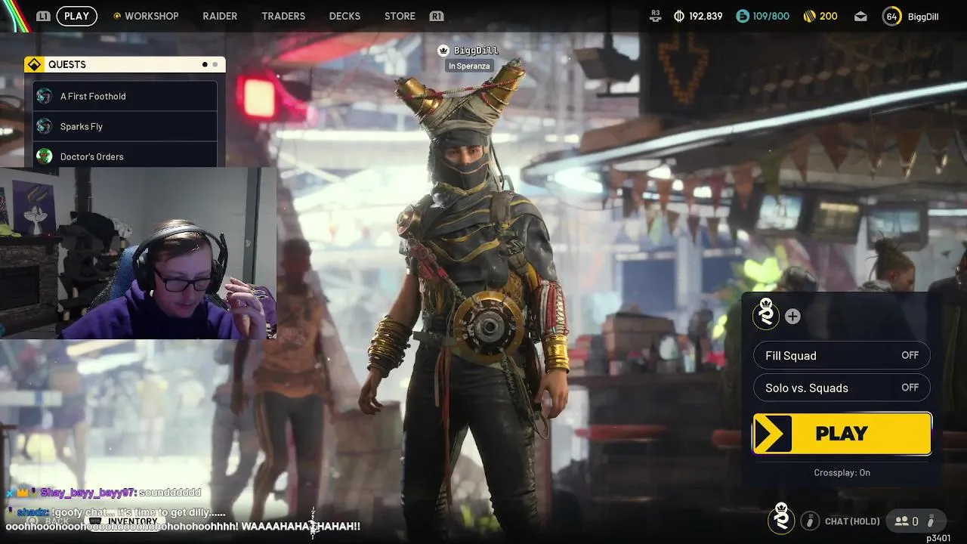
Task: Open the BiggDill profile name in top bar
Action: click(x=922, y=16)
